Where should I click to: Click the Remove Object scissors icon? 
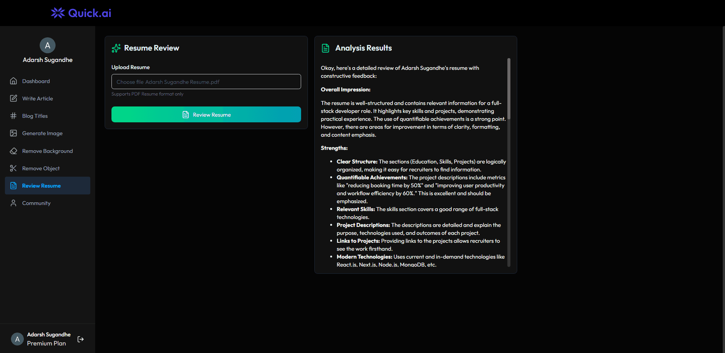click(14, 168)
